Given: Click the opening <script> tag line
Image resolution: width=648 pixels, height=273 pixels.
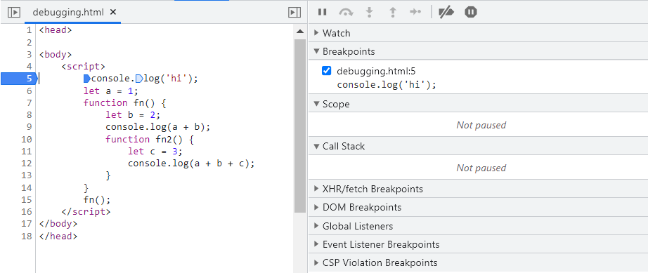Looking at the screenshot, I should tap(84, 67).
